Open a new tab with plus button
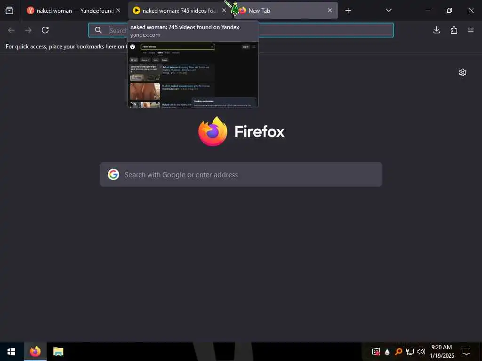This screenshot has width=482, height=361. (x=348, y=11)
